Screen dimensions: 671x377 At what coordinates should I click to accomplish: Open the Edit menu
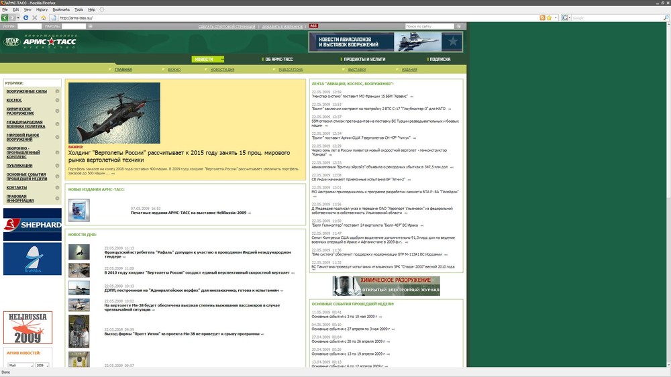[x=15, y=9]
